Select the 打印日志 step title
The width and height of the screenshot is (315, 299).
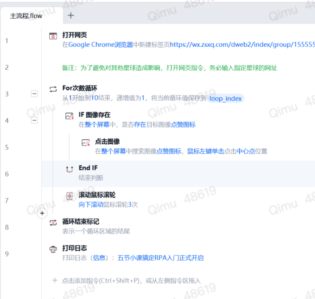75,248
